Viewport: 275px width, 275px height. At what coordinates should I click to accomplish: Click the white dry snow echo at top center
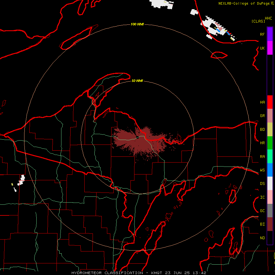tap(162, 4)
